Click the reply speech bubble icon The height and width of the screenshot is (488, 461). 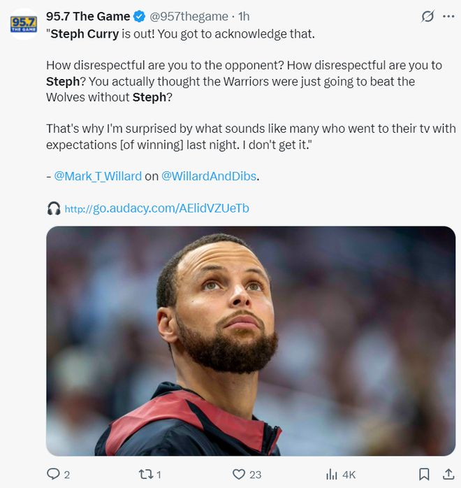tap(54, 474)
